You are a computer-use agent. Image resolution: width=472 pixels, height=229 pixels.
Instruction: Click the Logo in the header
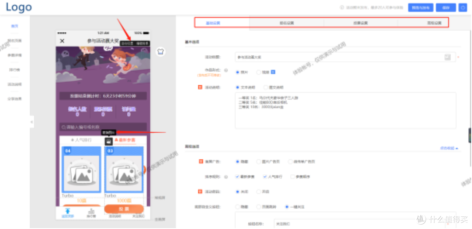point(19,7)
